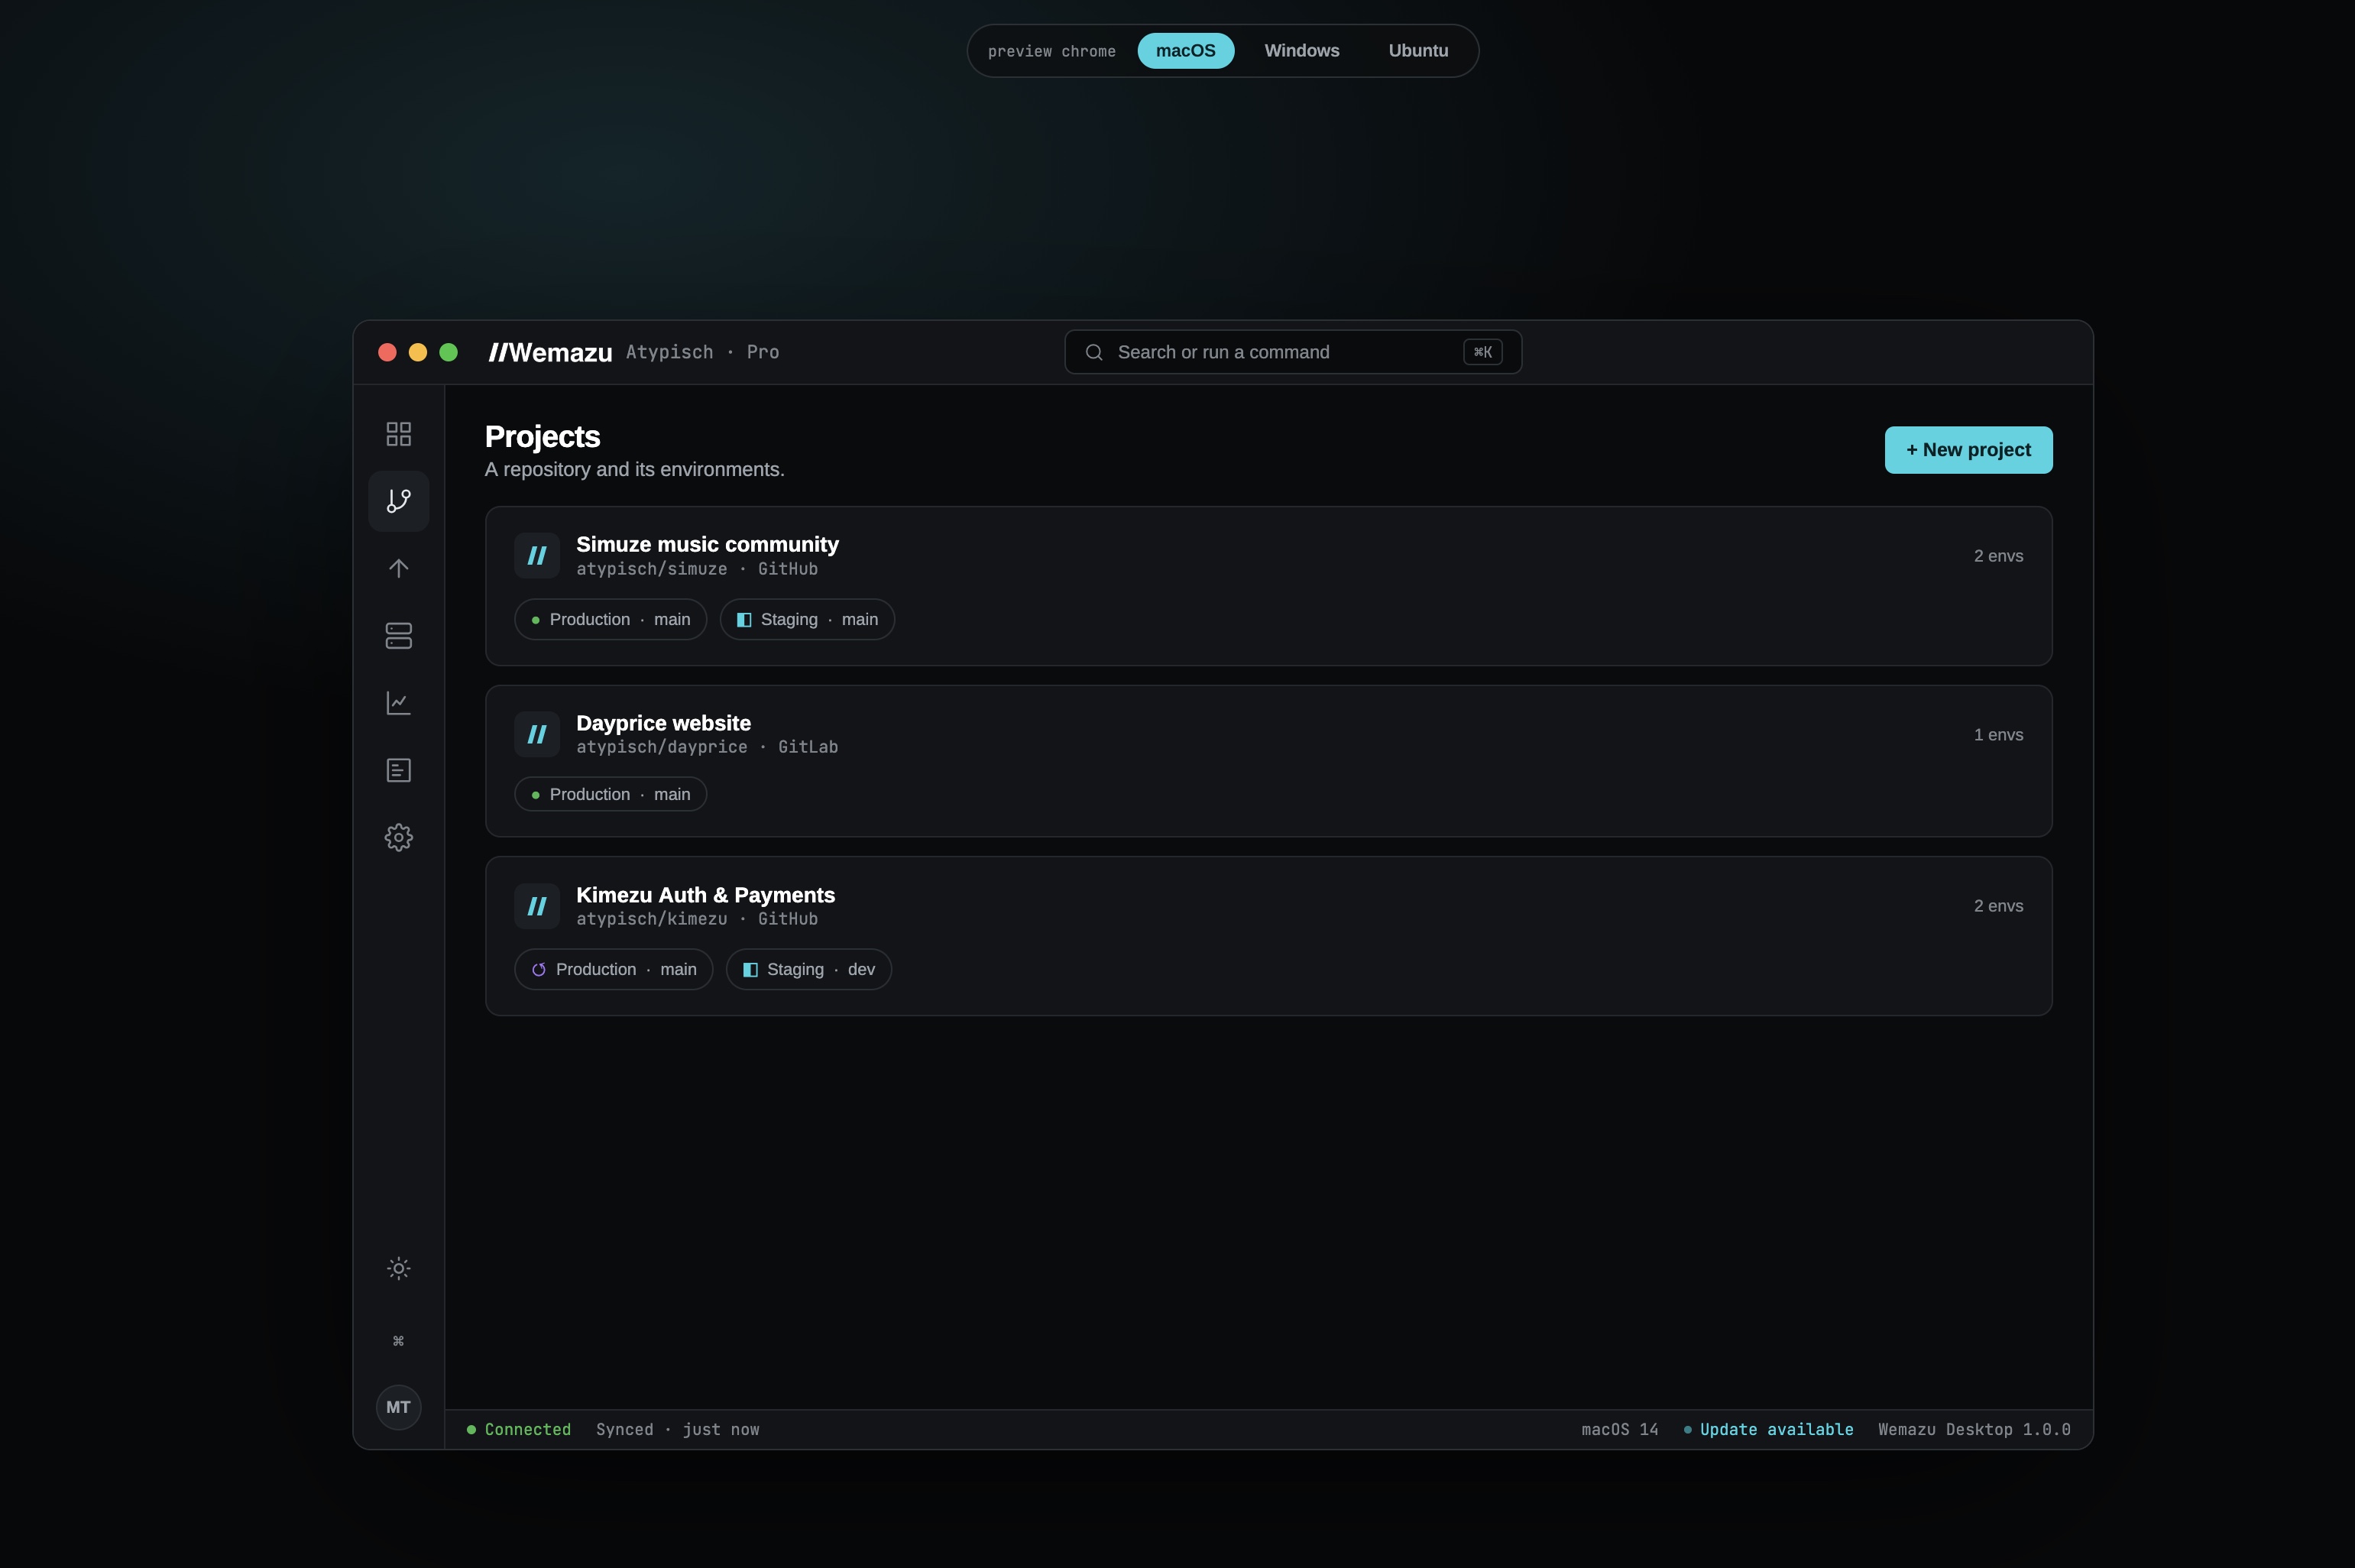Image resolution: width=2355 pixels, height=1568 pixels.
Task: Open the Dayprice website project title
Action: 663,723
